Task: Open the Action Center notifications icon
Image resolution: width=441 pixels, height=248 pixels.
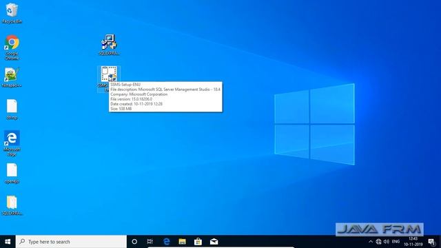Action: click(432, 242)
